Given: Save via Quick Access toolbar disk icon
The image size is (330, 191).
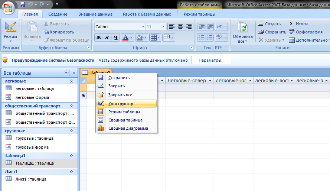Looking at the screenshot, I should pos(22,4).
